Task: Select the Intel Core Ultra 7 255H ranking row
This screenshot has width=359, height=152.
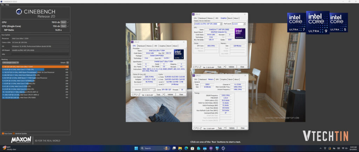Action: coord(35,67)
